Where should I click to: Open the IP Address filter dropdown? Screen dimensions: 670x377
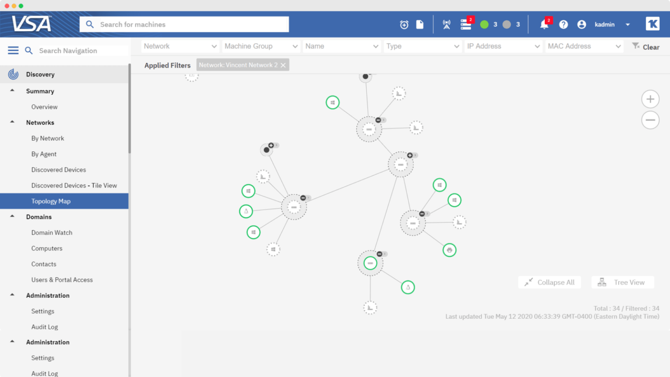[503, 46]
